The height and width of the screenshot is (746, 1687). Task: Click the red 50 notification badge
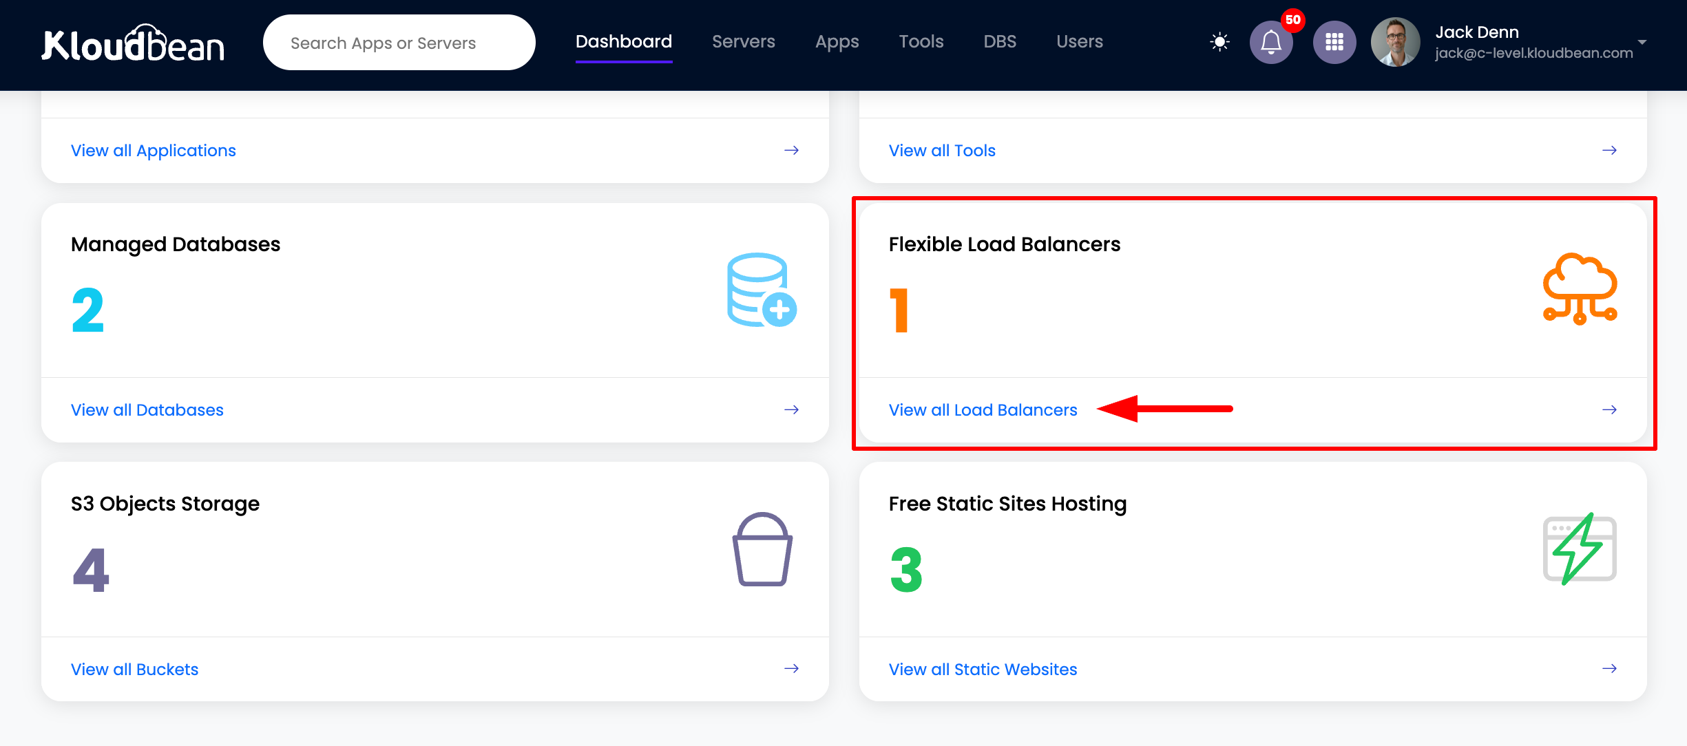pyautogui.click(x=1293, y=19)
